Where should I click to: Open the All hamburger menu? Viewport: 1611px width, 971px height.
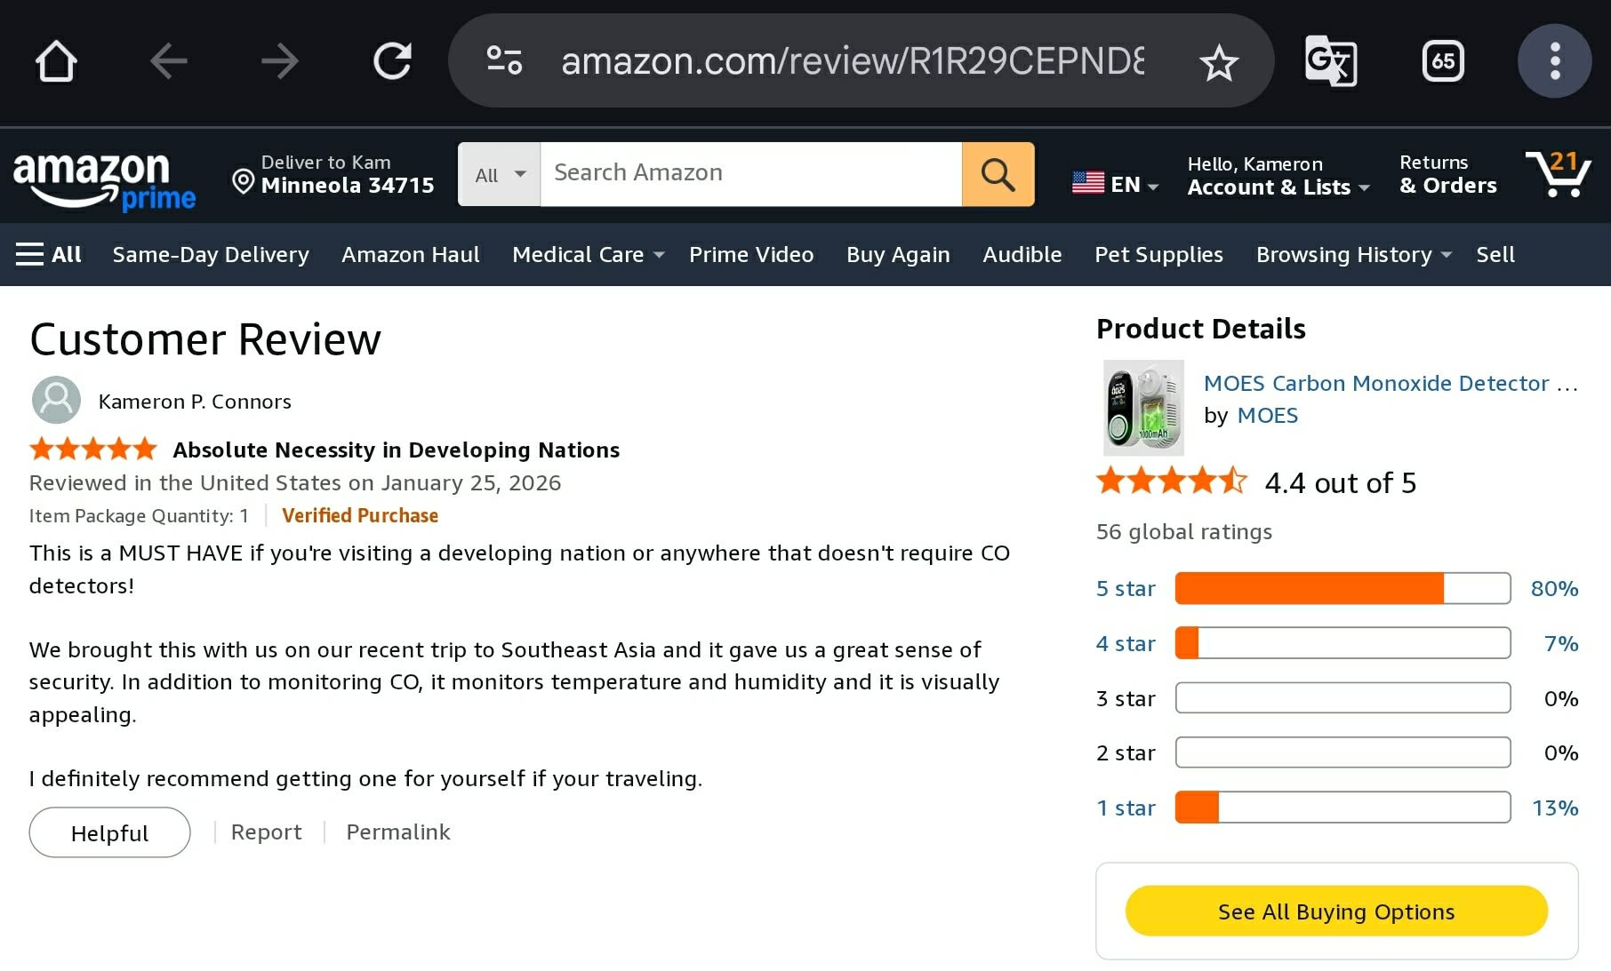49,255
